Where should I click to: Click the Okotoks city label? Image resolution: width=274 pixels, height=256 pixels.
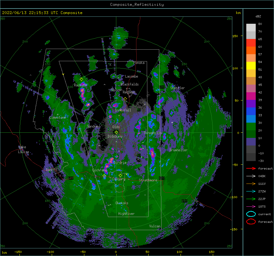(x=122, y=203)
